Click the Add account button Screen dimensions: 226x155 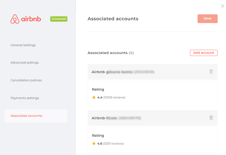tap(203, 53)
